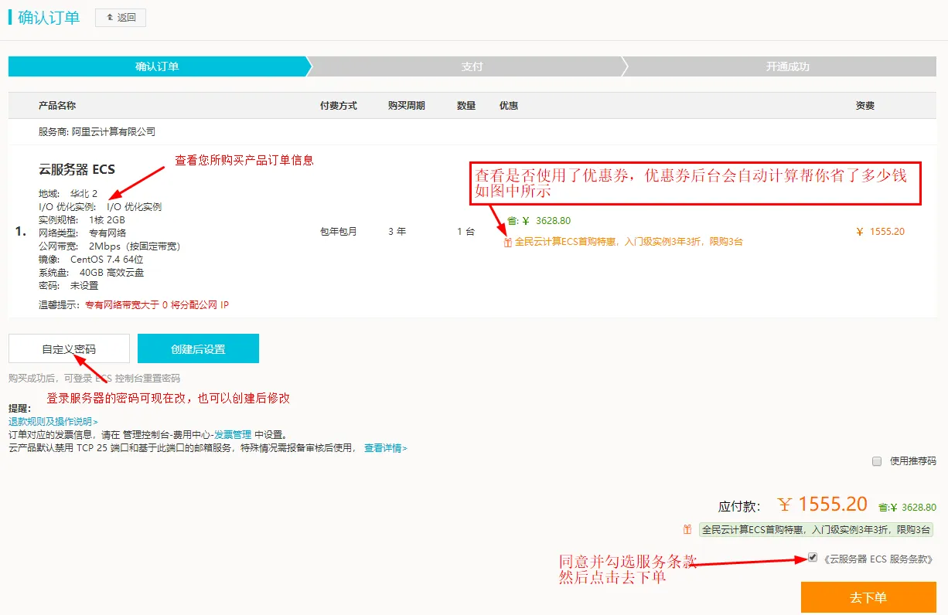
Task: Select the 确认订单 step tab
Action: (x=157, y=67)
